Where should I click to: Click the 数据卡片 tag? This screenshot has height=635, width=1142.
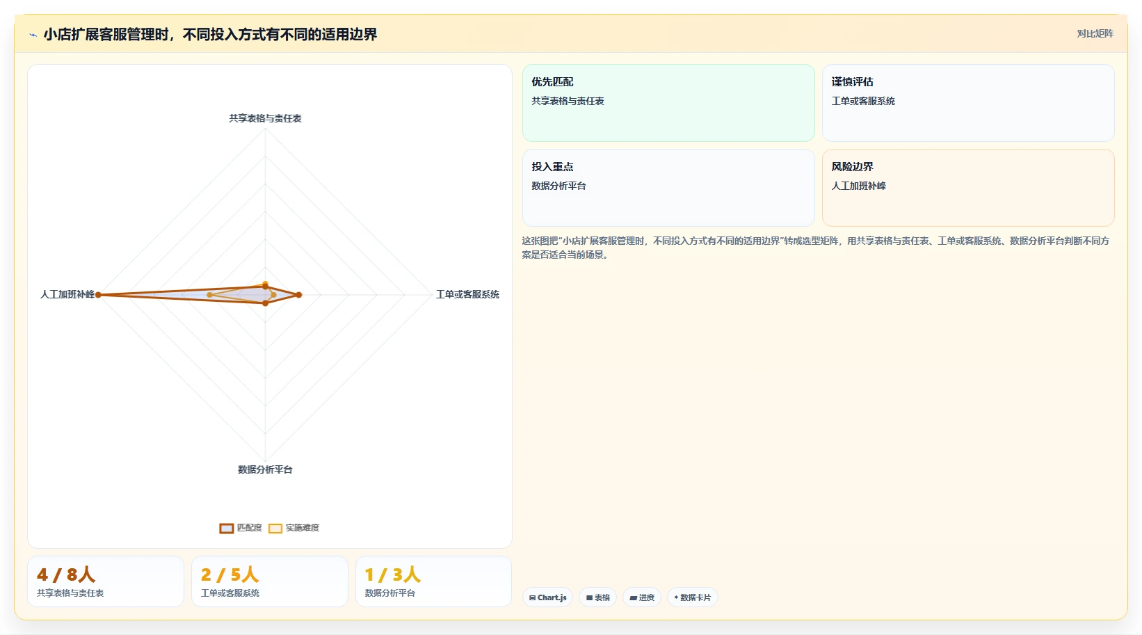pos(692,597)
